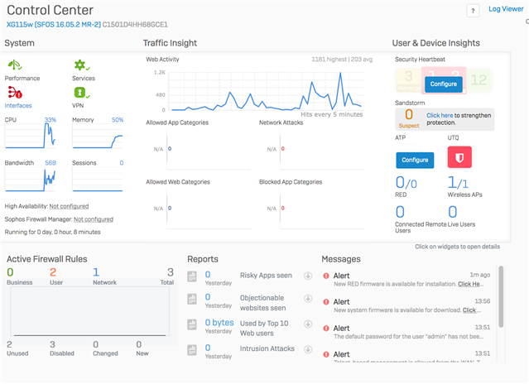Click the Changed rules count

pyautogui.click(x=96, y=344)
